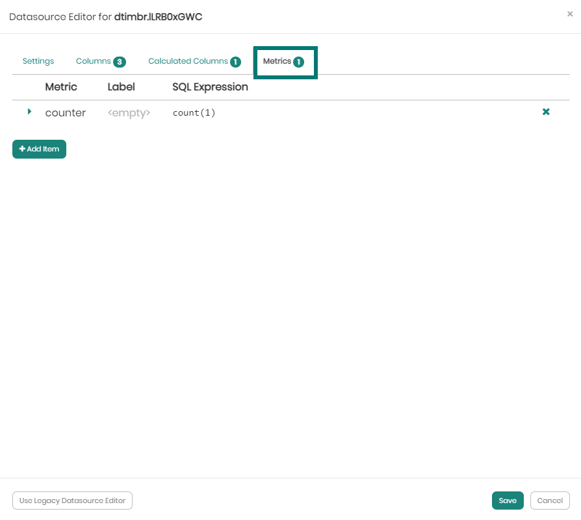Add a new metric with Add Item
This screenshot has width=581, height=520.
[39, 149]
